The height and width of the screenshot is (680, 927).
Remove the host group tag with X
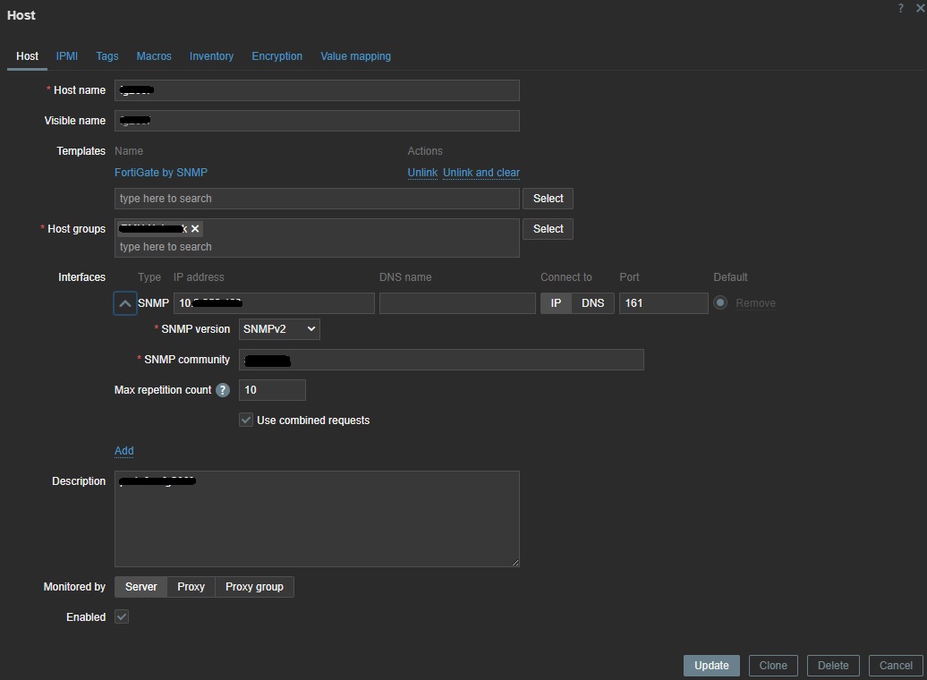point(195,229)
